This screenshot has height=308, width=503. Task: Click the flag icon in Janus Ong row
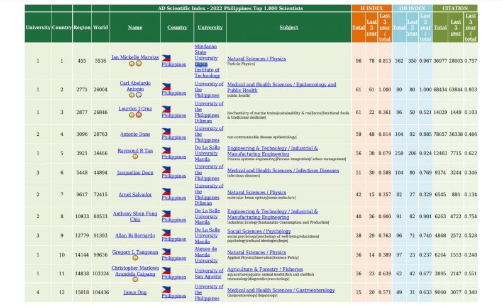(166, 289)
